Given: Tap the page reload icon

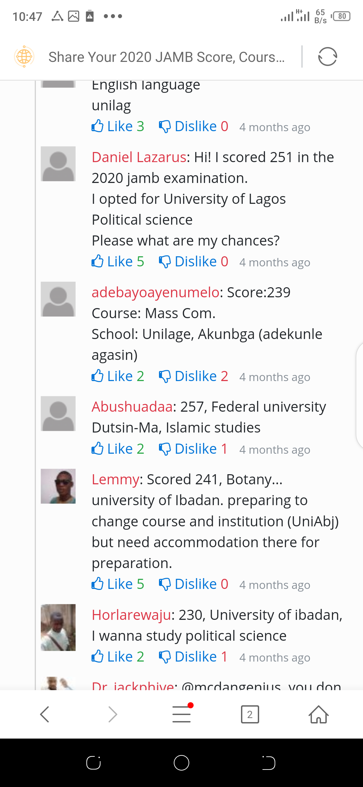Looking at the screenshot, I should [327, 57].
